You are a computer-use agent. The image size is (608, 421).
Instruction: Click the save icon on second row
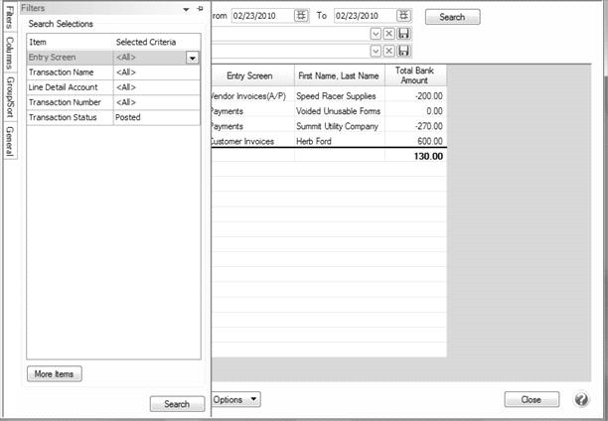pyautogui.click(x=404, y=51)
